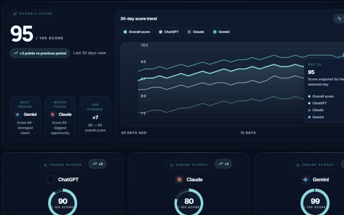Screen dimensions: 344x215
Task: Click the DAY 30 tooltip heading
Action: coord(314,64)
